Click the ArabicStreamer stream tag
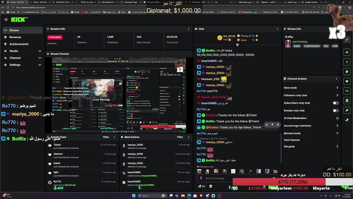Viewport: 353px width, 199px height. pyautogui.click(x=312, y=46)
